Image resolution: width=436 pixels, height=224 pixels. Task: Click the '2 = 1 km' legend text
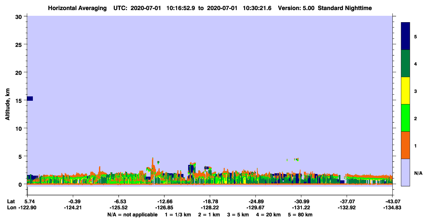tap(209, 215)
